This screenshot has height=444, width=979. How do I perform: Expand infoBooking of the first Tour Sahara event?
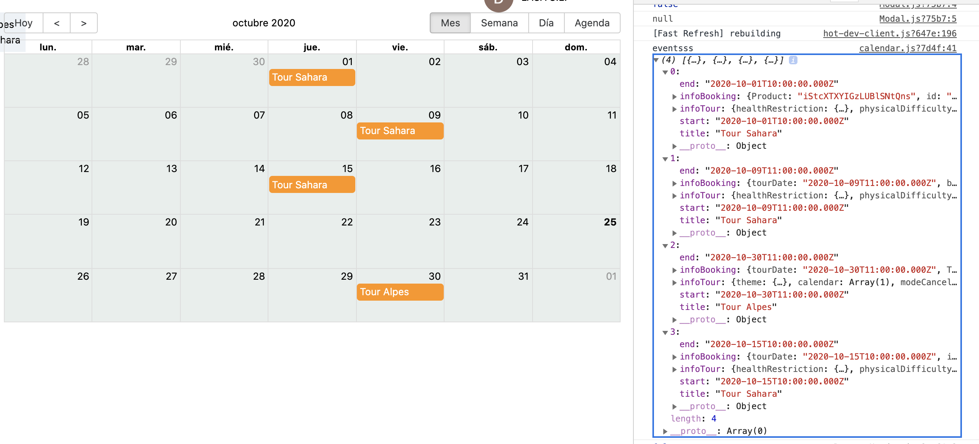[x=675, y=96]
